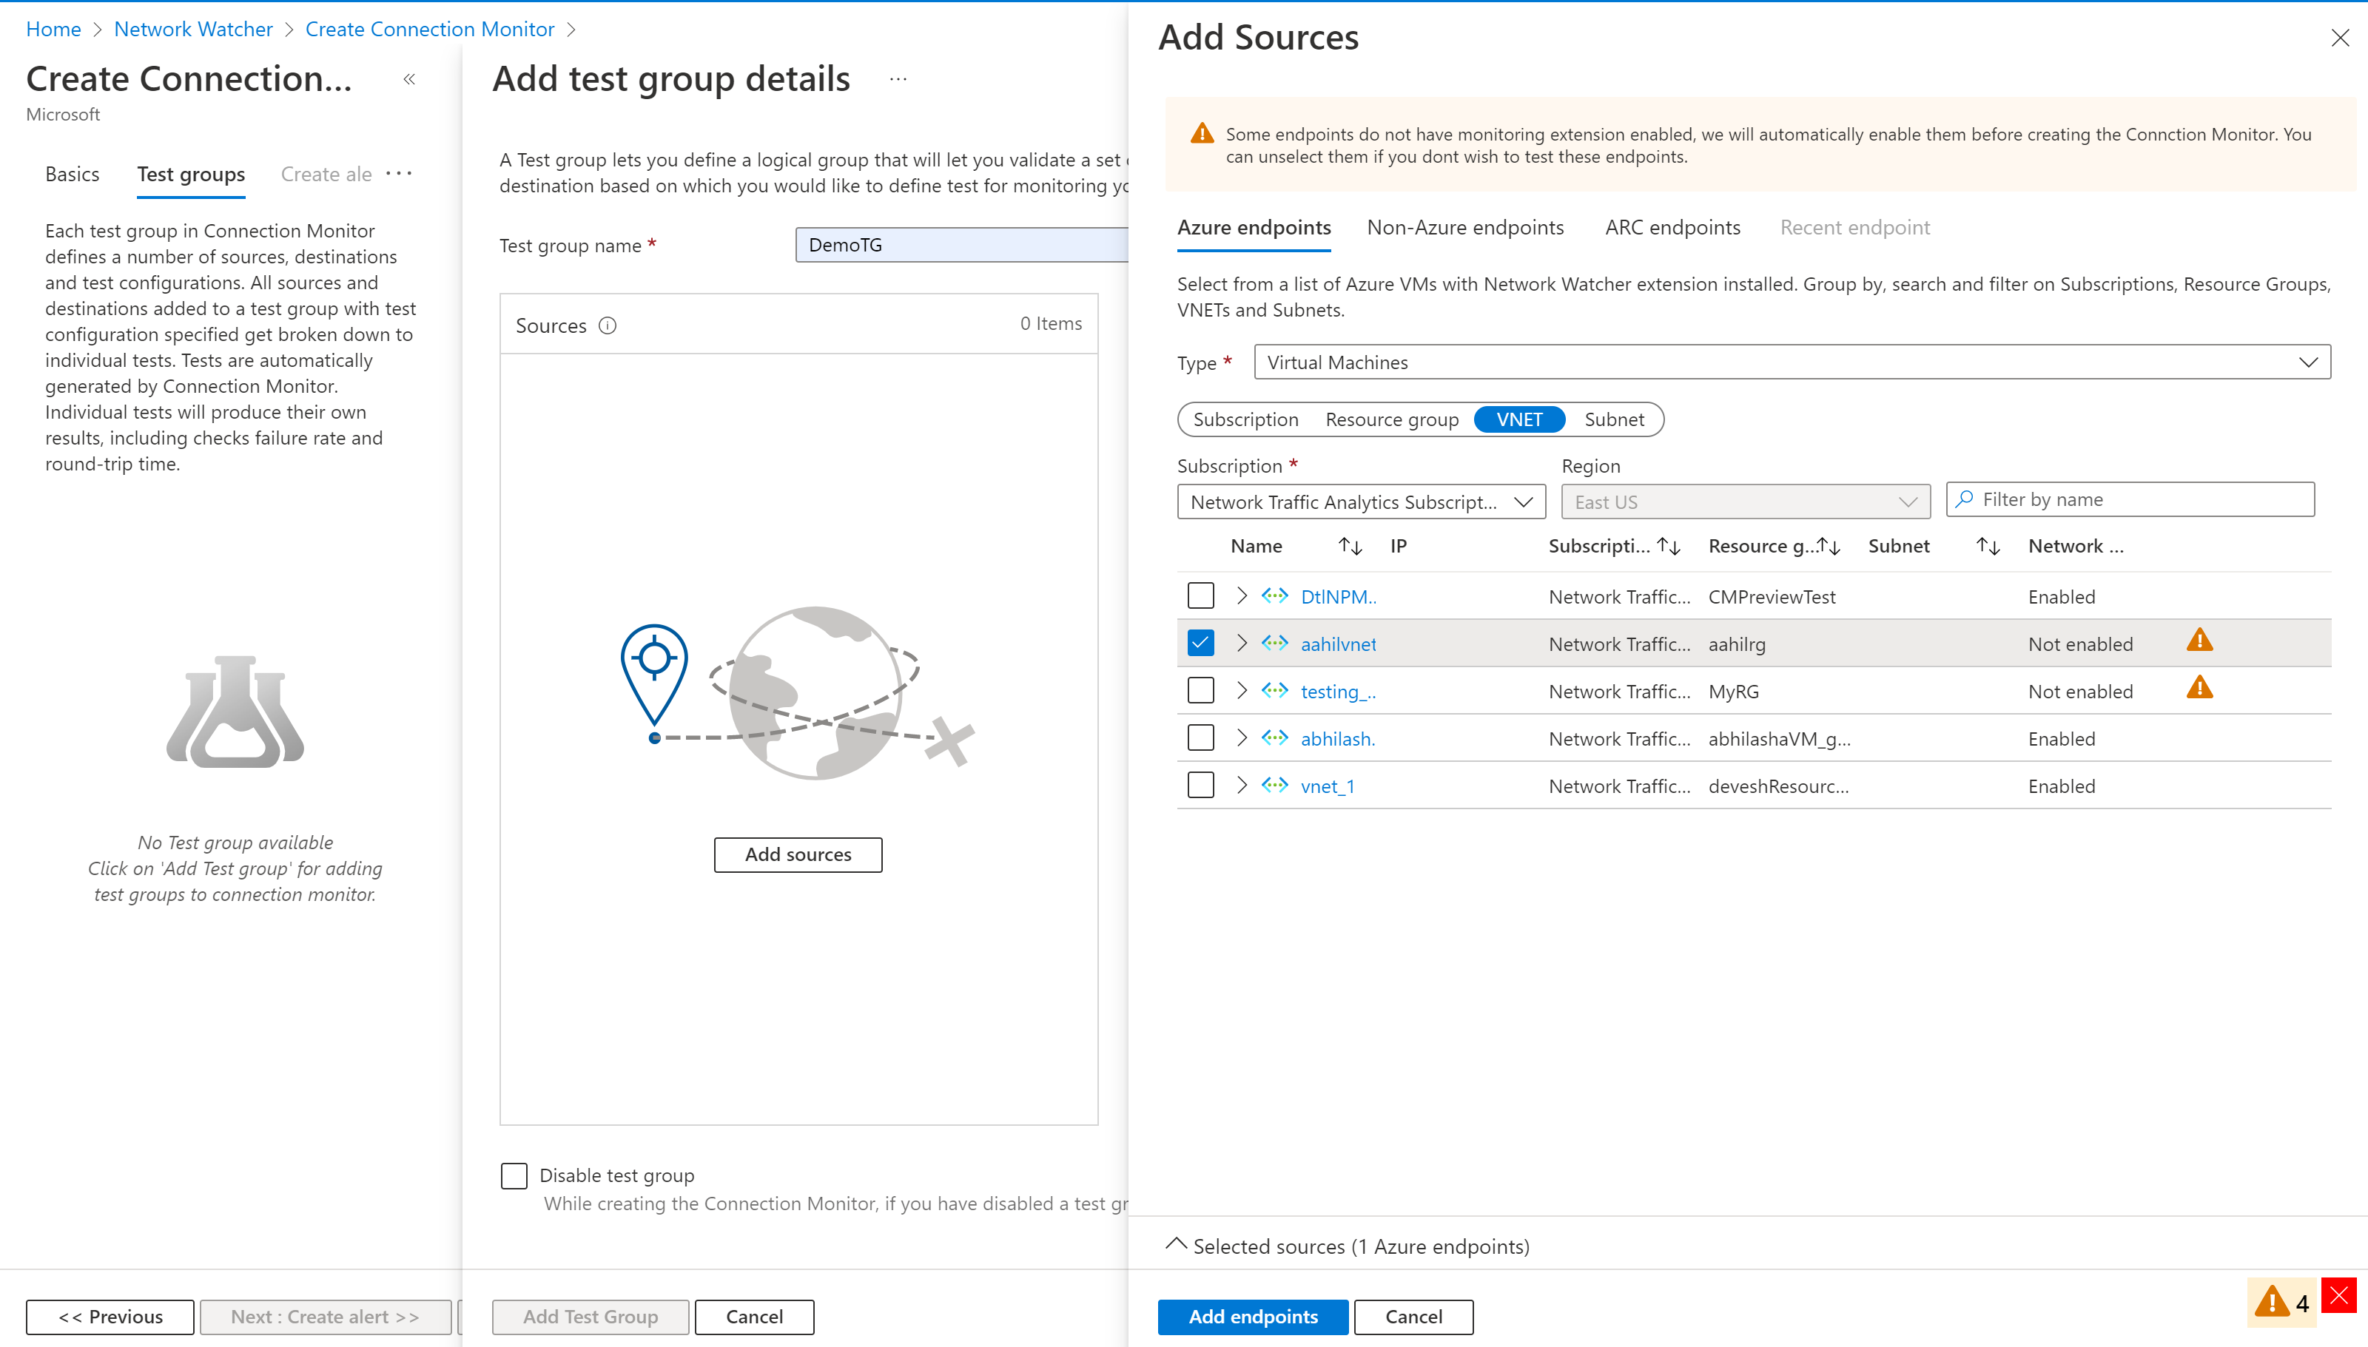Click the expand arrow next to DtINPM...
2368x1347 pixels.
tap(1241, 596)
